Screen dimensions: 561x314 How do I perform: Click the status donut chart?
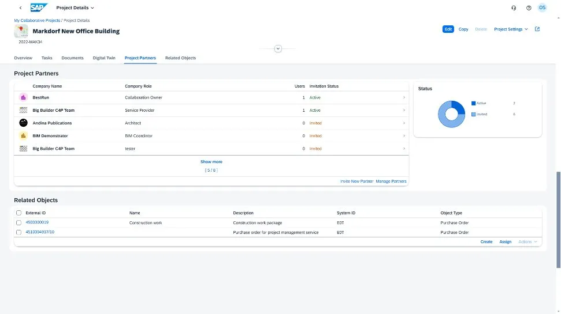[452, 114]
